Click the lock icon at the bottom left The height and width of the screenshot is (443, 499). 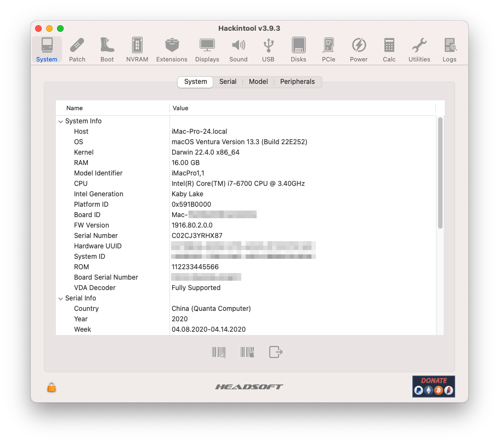coord(51,387)
